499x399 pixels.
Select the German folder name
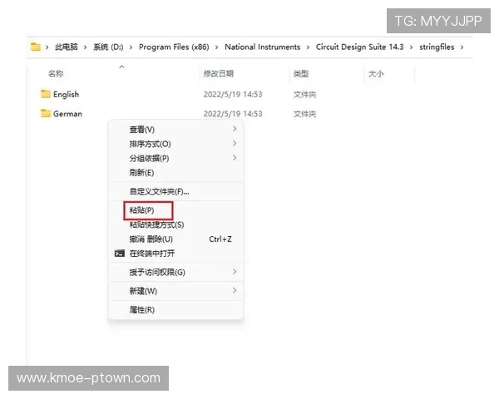pyautogui.click(x=67, y=114)
